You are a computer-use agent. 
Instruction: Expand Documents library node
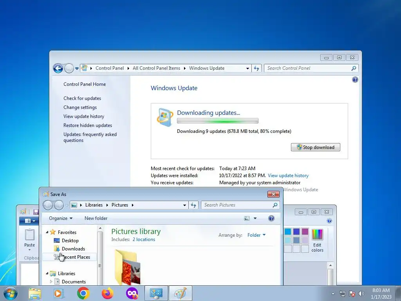tap(51, 281)
